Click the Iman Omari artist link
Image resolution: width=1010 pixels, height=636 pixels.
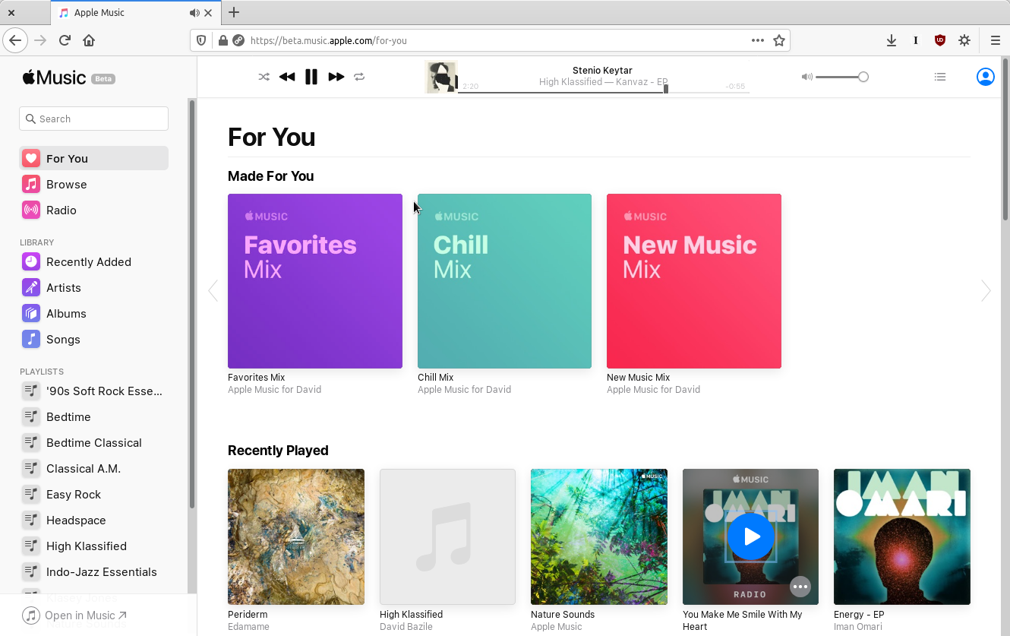coord(858,627)
